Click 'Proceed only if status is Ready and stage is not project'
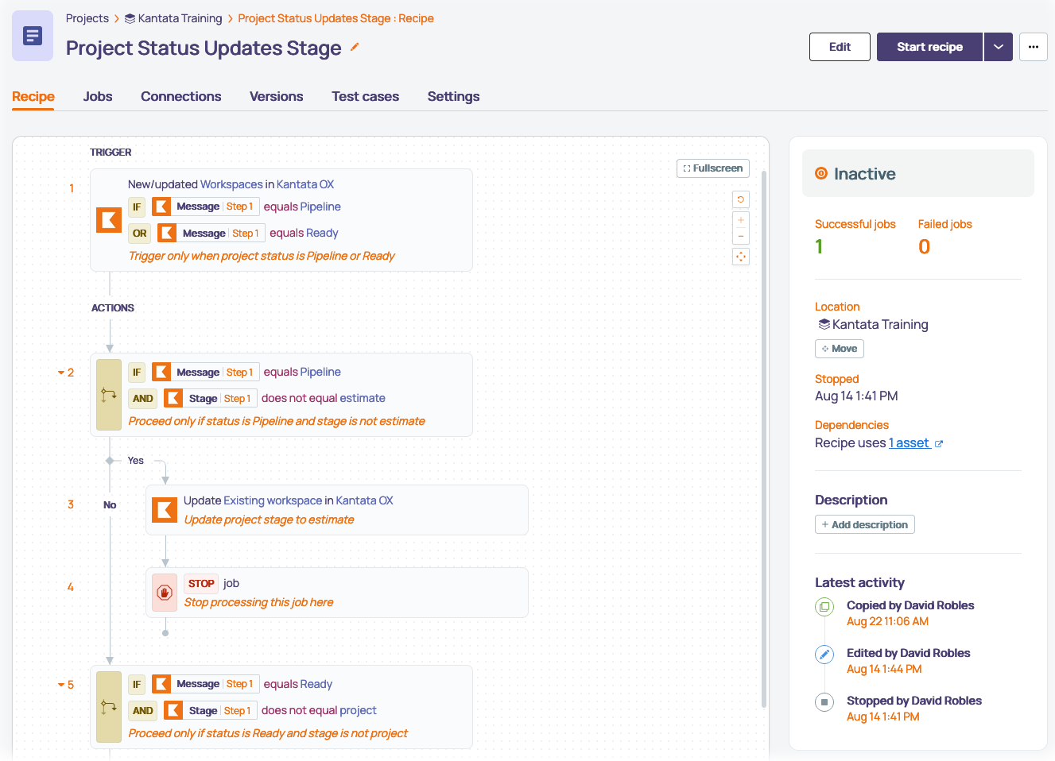The image size is (1055, 761). pos(268,733)
